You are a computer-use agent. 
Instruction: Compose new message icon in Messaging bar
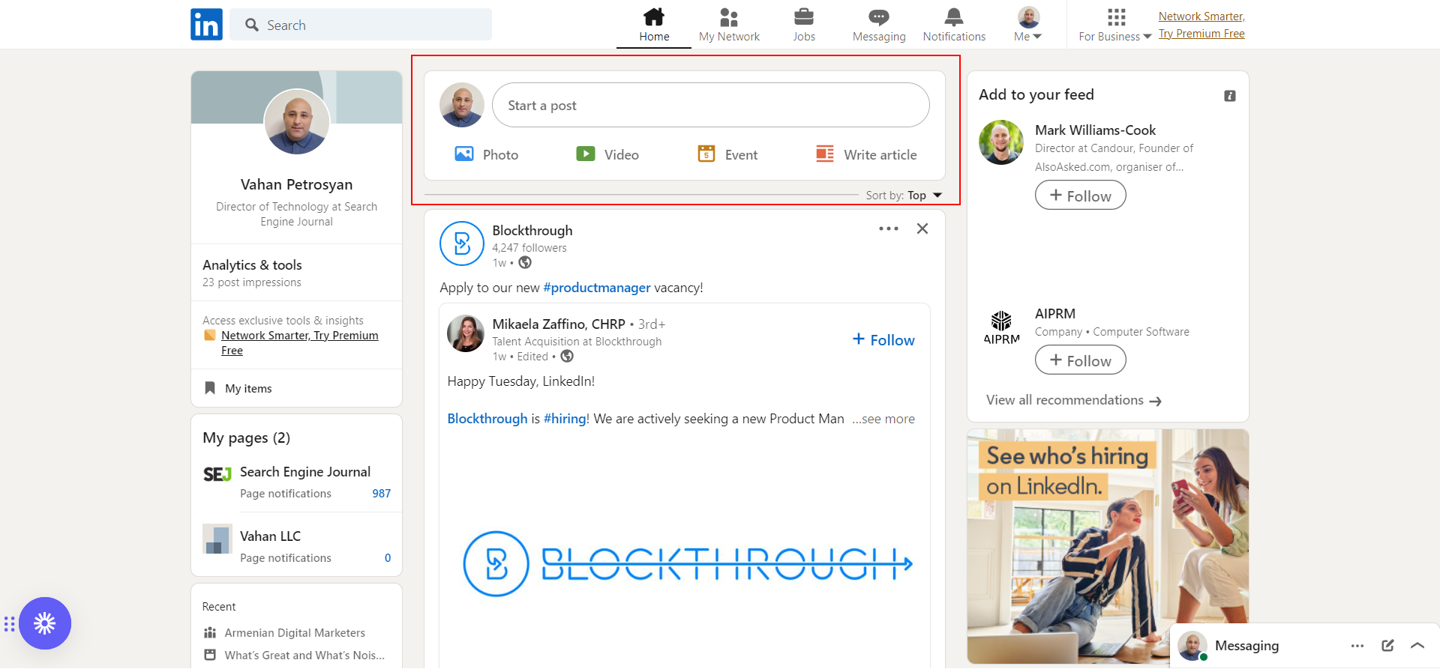click(x=1387, y=646)
